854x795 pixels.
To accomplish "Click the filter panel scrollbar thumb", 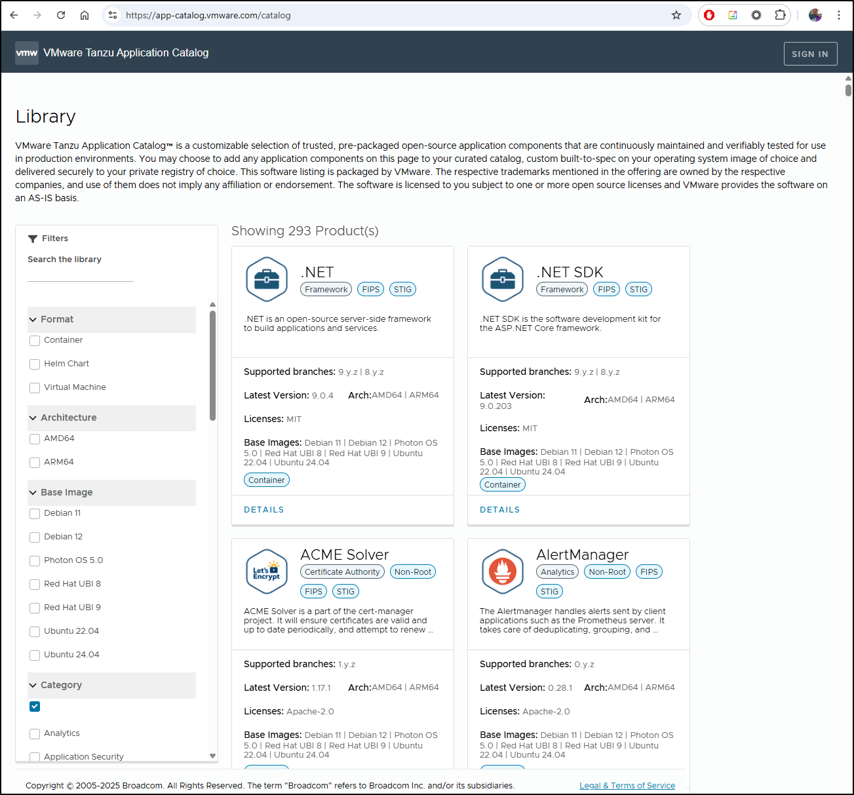I will 212,365.
